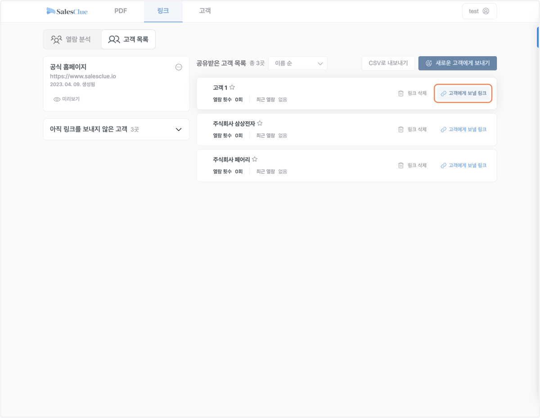Click 고객에게 보낼 링크 text for 주식회사 페어리
This screenshot has width=540, height=418.
(x=468, y=165)
